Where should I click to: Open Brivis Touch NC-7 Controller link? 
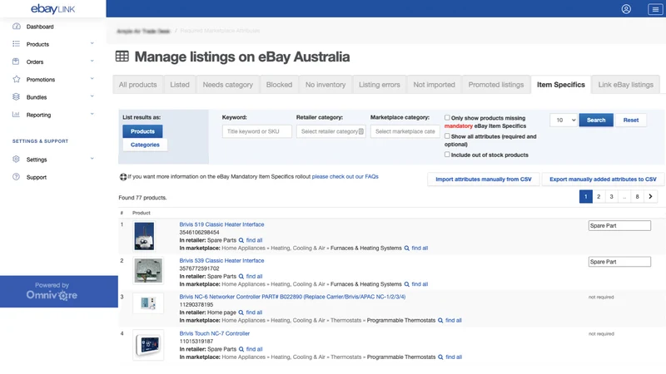[215, 333]
